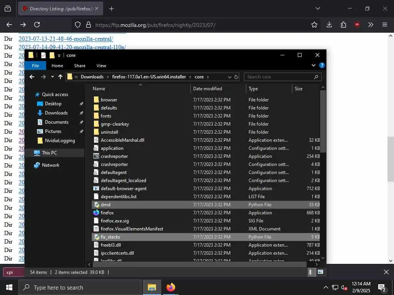Bookmark this page with the star icon

tap(314, 25)
